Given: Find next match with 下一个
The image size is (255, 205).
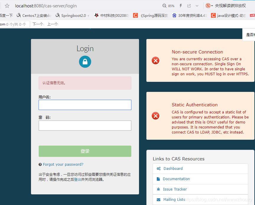Looking at the screenshot, I should 38,24.
